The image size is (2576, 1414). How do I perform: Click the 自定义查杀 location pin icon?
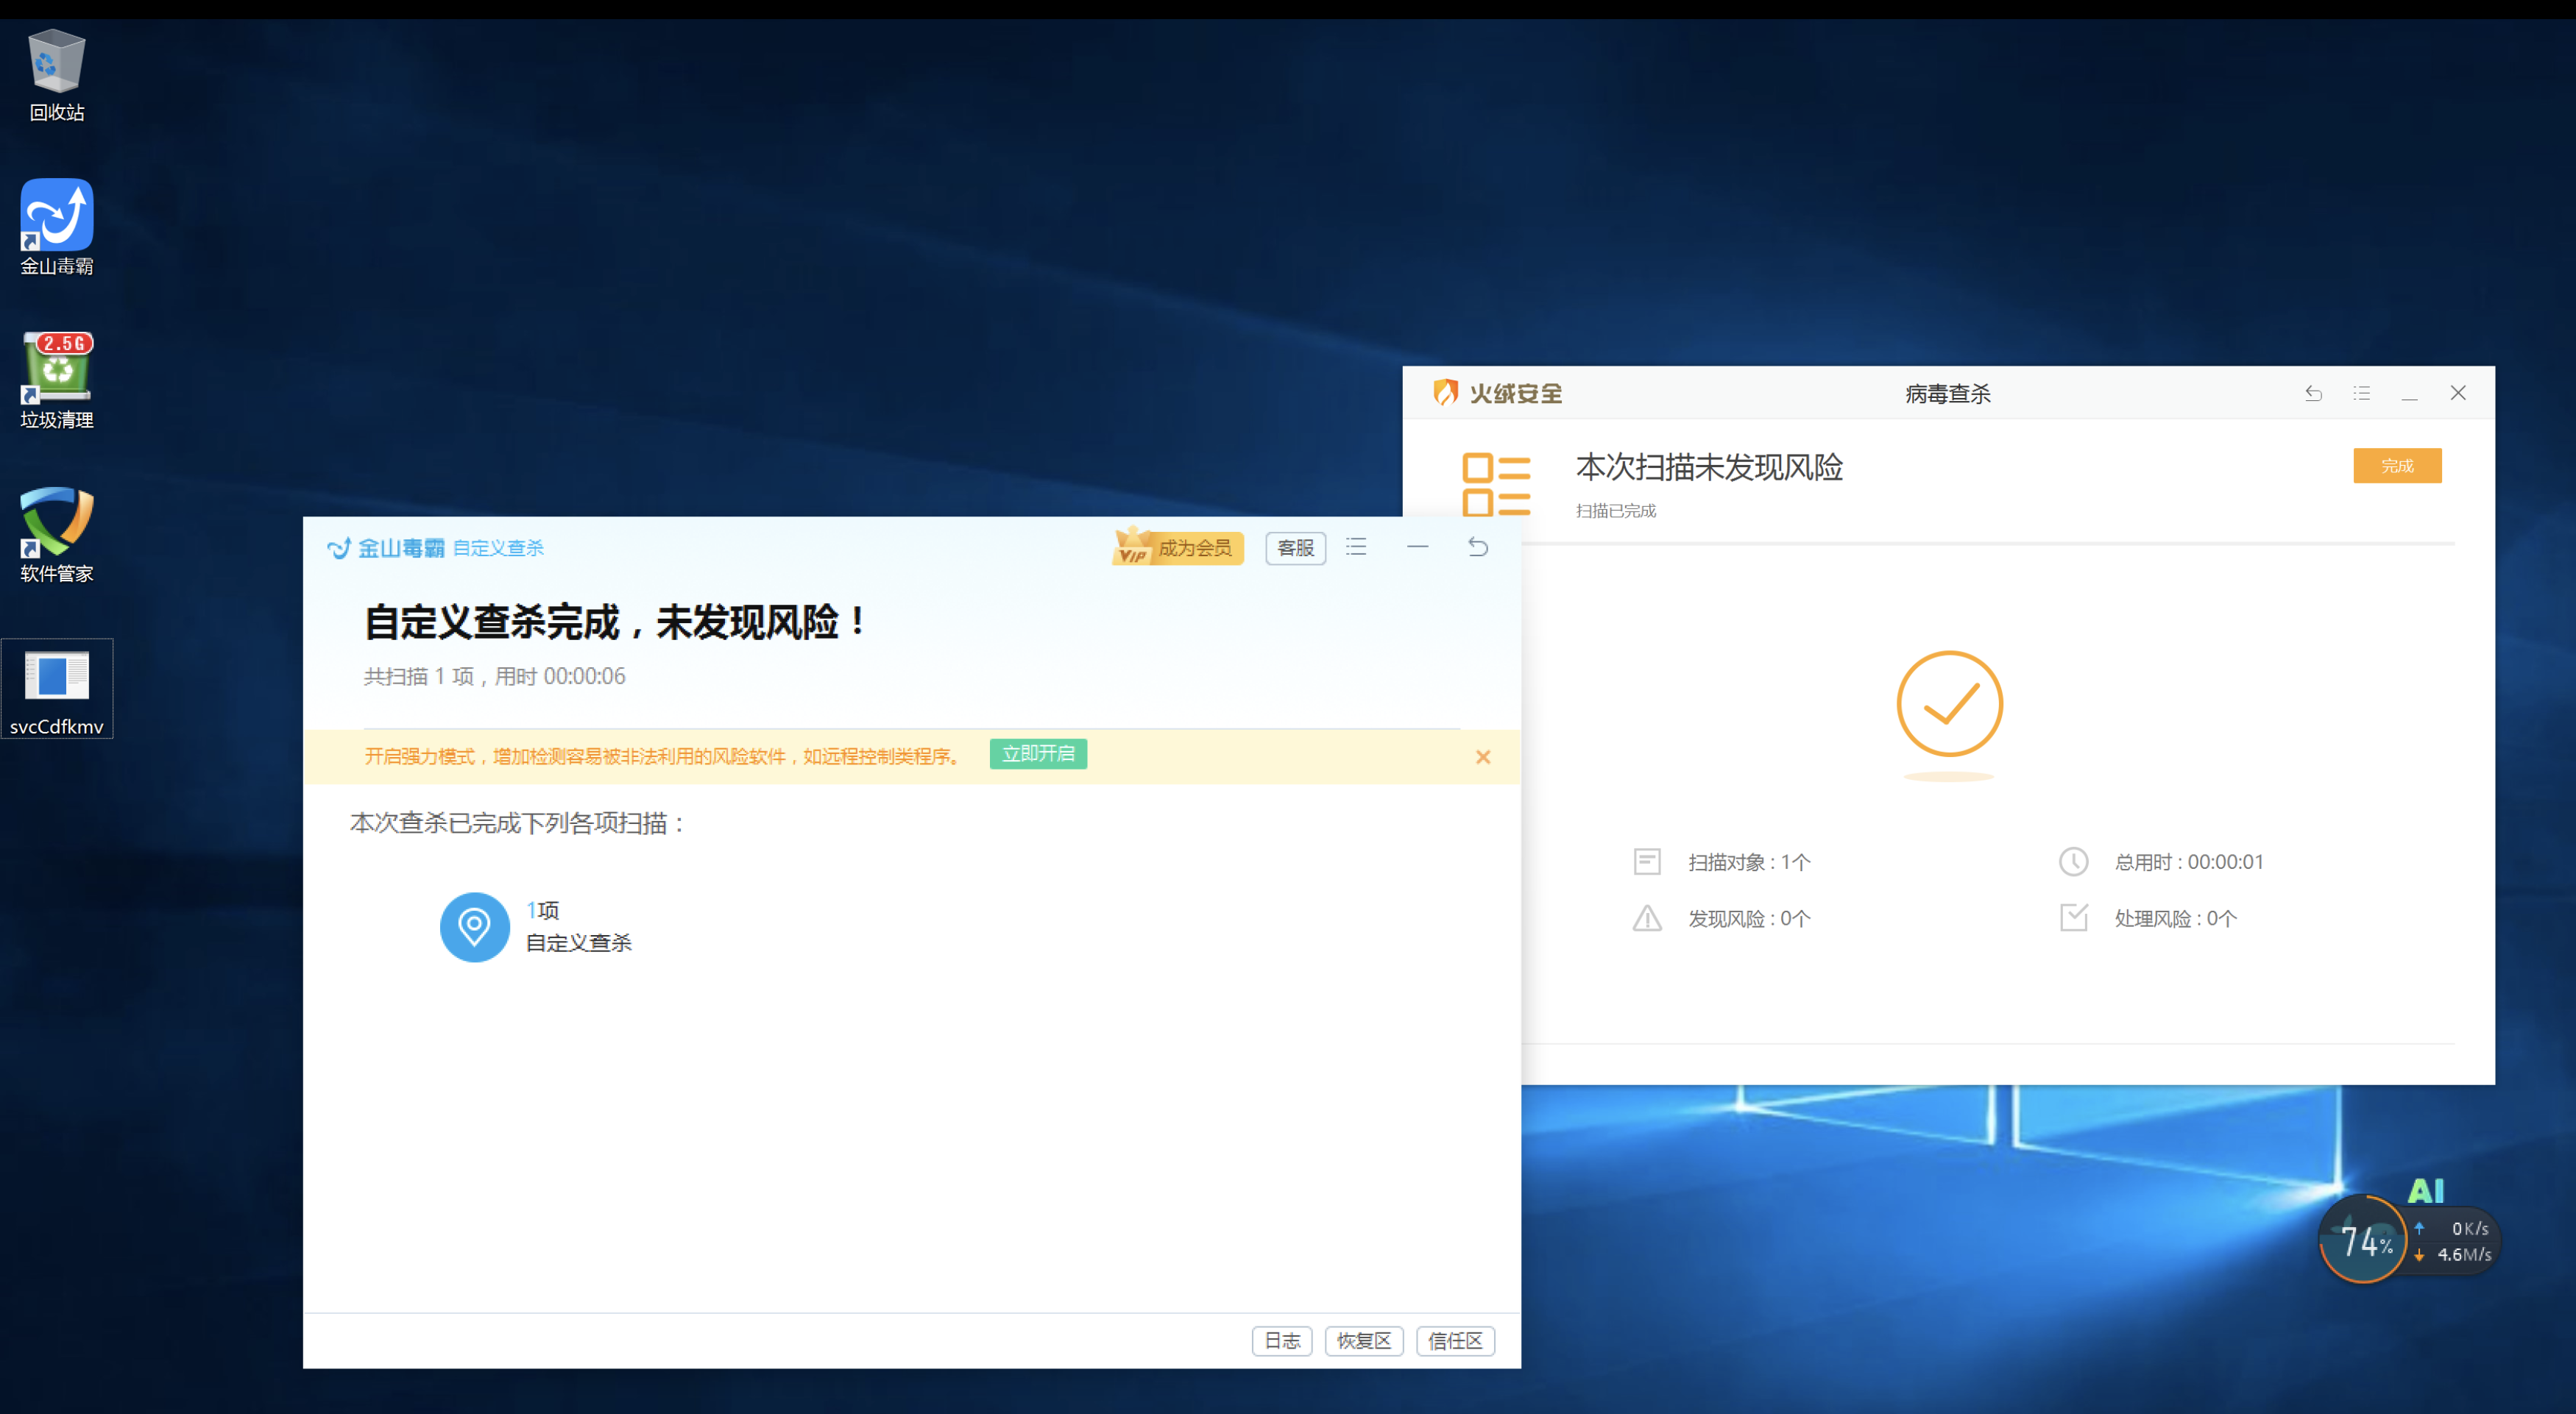(x=474, y=926)
